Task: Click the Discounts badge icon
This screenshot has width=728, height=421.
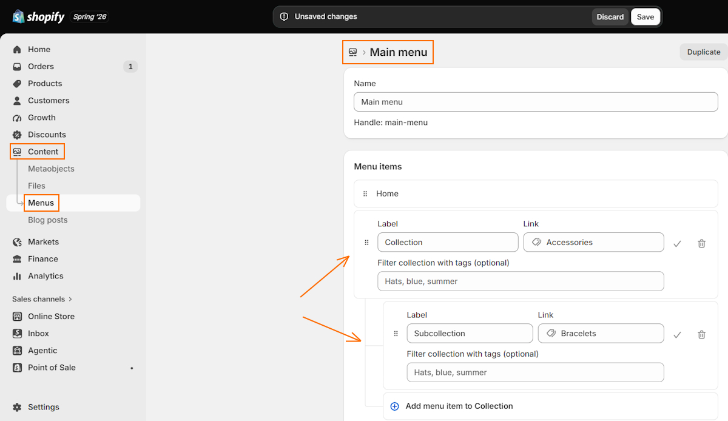Action: coord(17,135)
